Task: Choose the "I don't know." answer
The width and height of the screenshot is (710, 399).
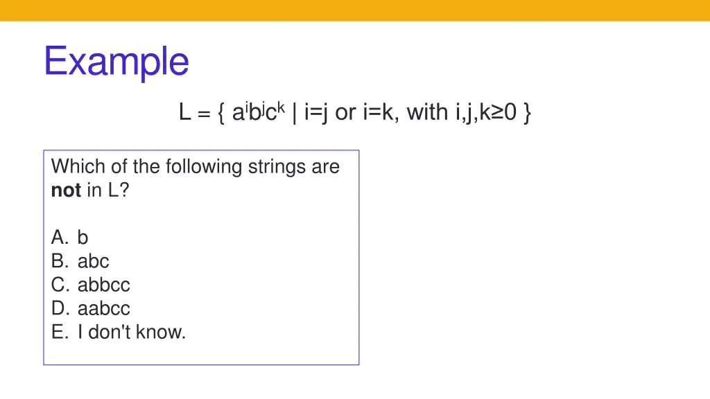Action: pos(132,332)
